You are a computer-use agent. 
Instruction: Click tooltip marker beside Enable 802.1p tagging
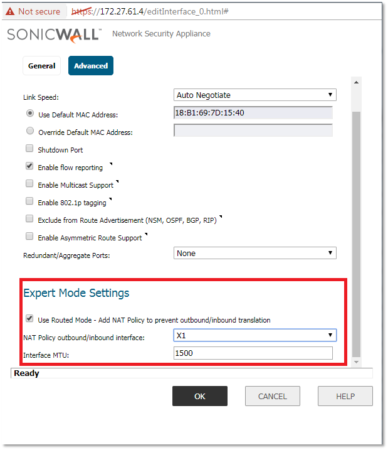(x=111, y=199)
